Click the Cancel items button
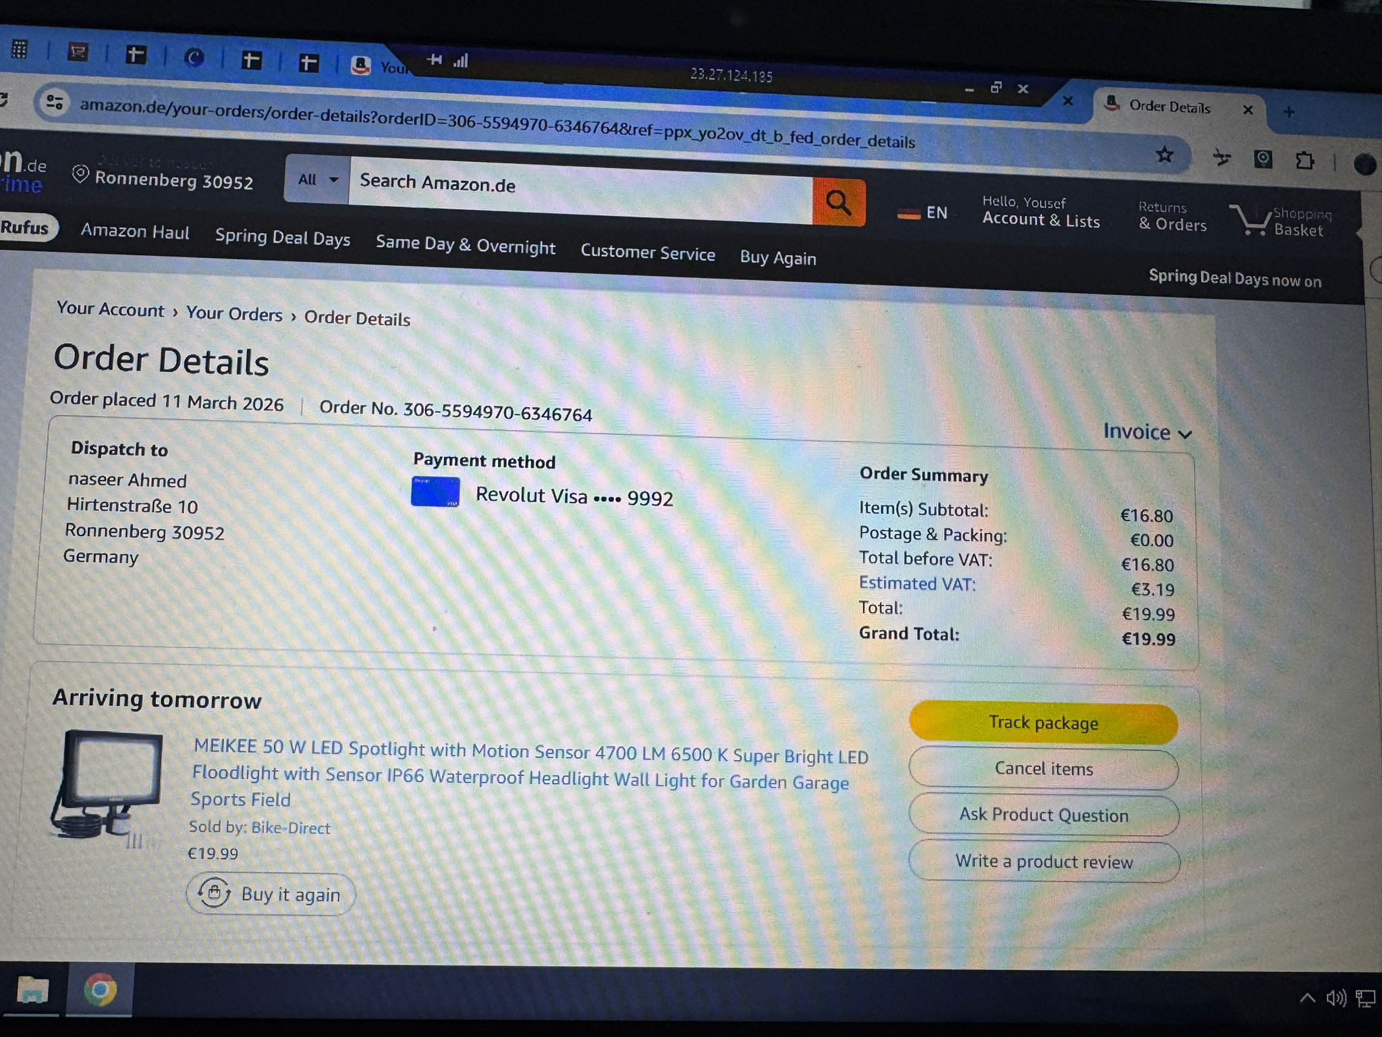1382x1037 pixels. coord(1043,769)
